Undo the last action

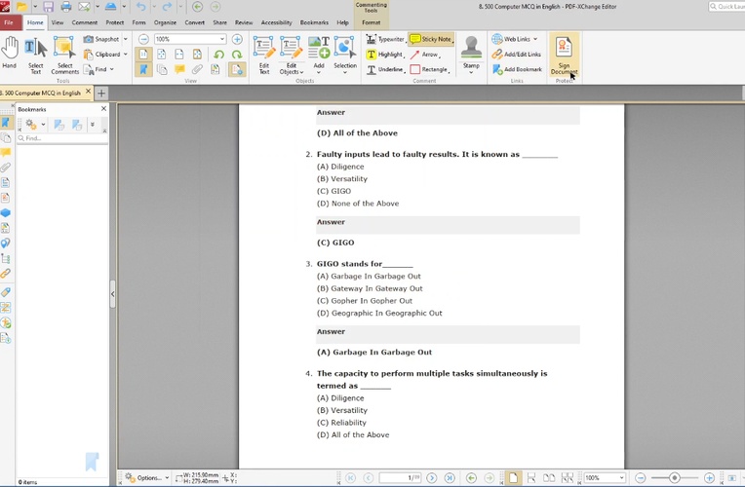[x=141, y=7]
